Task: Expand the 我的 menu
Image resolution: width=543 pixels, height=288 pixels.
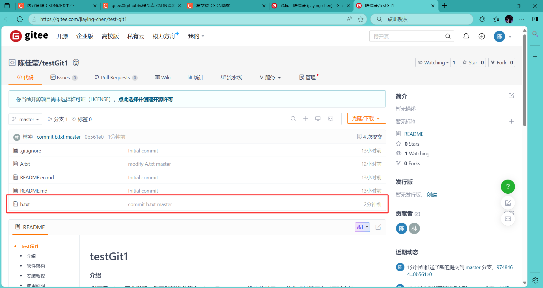Action: [196, 36]
